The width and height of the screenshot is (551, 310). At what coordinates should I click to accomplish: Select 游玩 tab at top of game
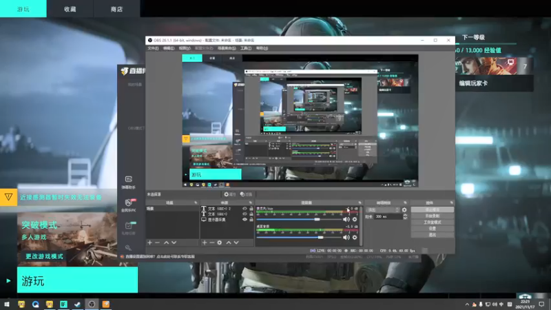[x=23, y=9]
